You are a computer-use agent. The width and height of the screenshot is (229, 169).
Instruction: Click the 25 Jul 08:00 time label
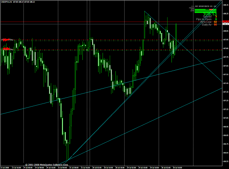tap(74, 168)
